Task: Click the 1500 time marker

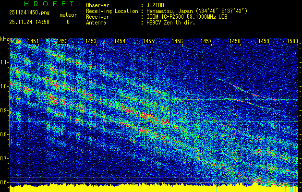Action: 292,42
